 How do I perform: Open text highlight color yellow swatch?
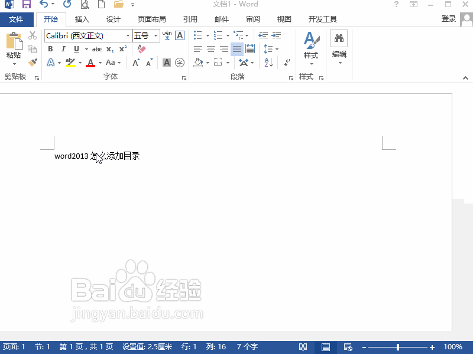click(70, 63)
